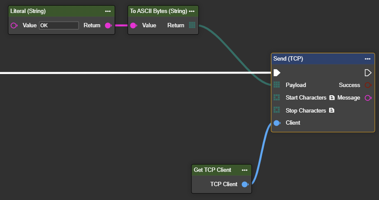Click the To ASCII Bytes Return array pin
The width and height of the screenshot is (379, 200).
coord(192,26)
